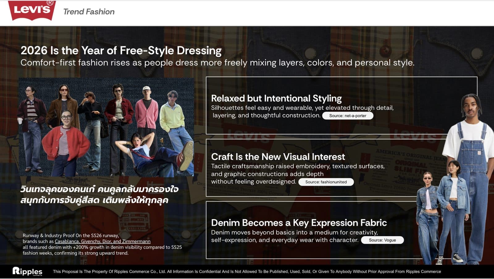Image resolution: width=494 pixels, height=279 pixels.
Task: Select the two women in denim jackets image
Action: click(x=442, y=213)
